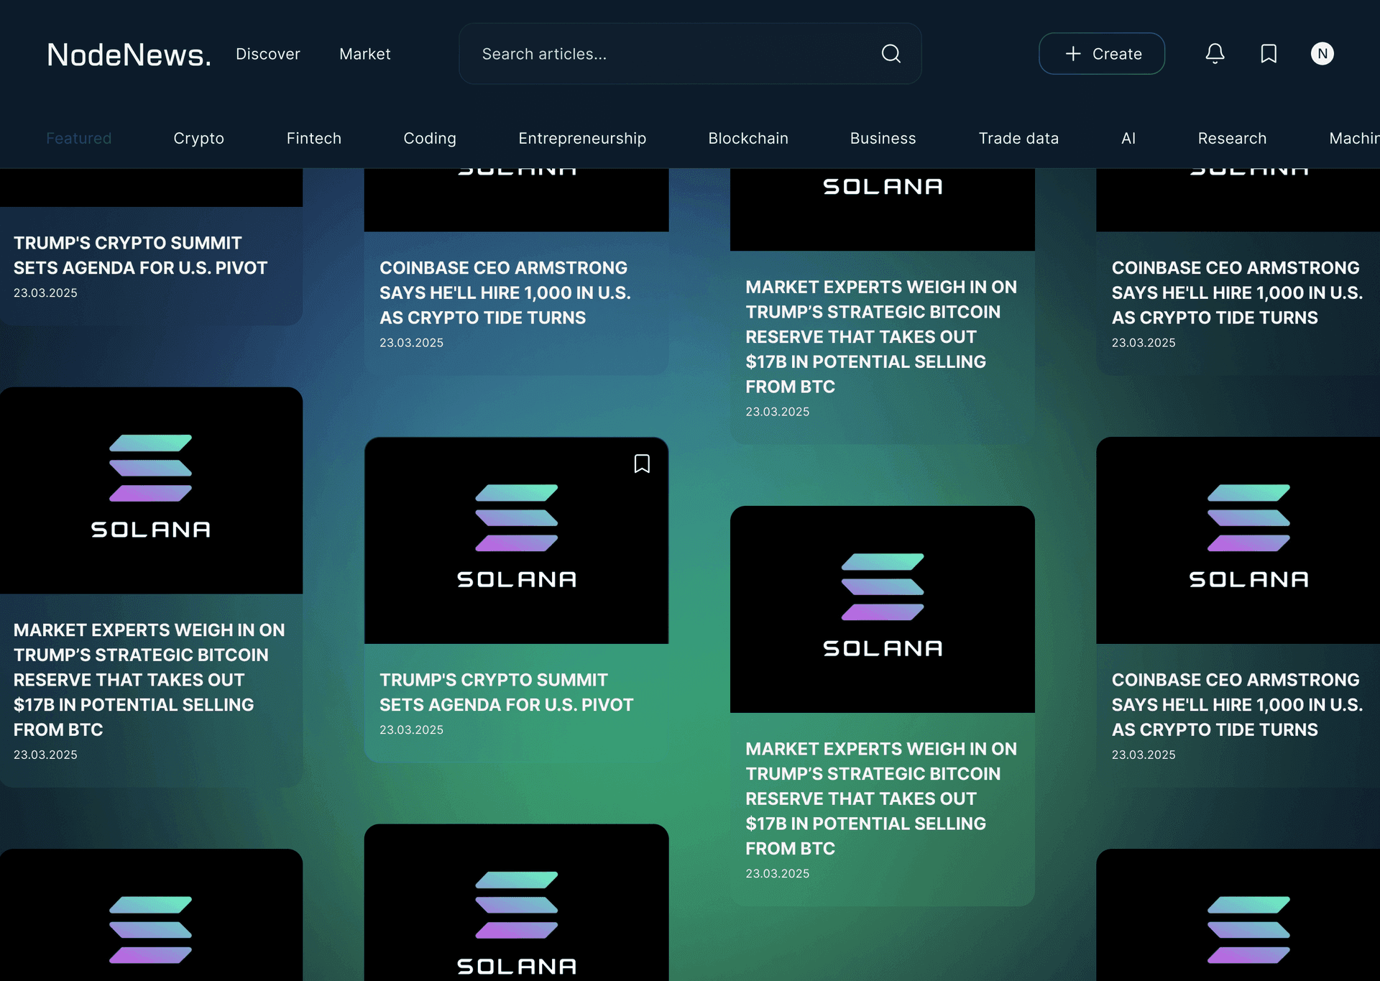Click the NodeNews logo

[129, 55]
